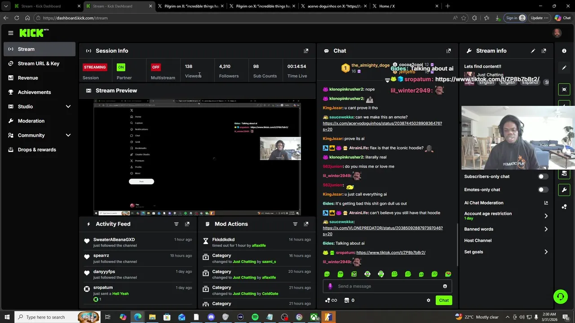This screenshot has width=575, height=323.
Task: Select Stream in the sidebar
Action: coord(40,49)
